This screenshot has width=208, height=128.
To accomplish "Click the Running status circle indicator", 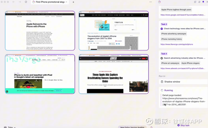I will click(162, 90).
